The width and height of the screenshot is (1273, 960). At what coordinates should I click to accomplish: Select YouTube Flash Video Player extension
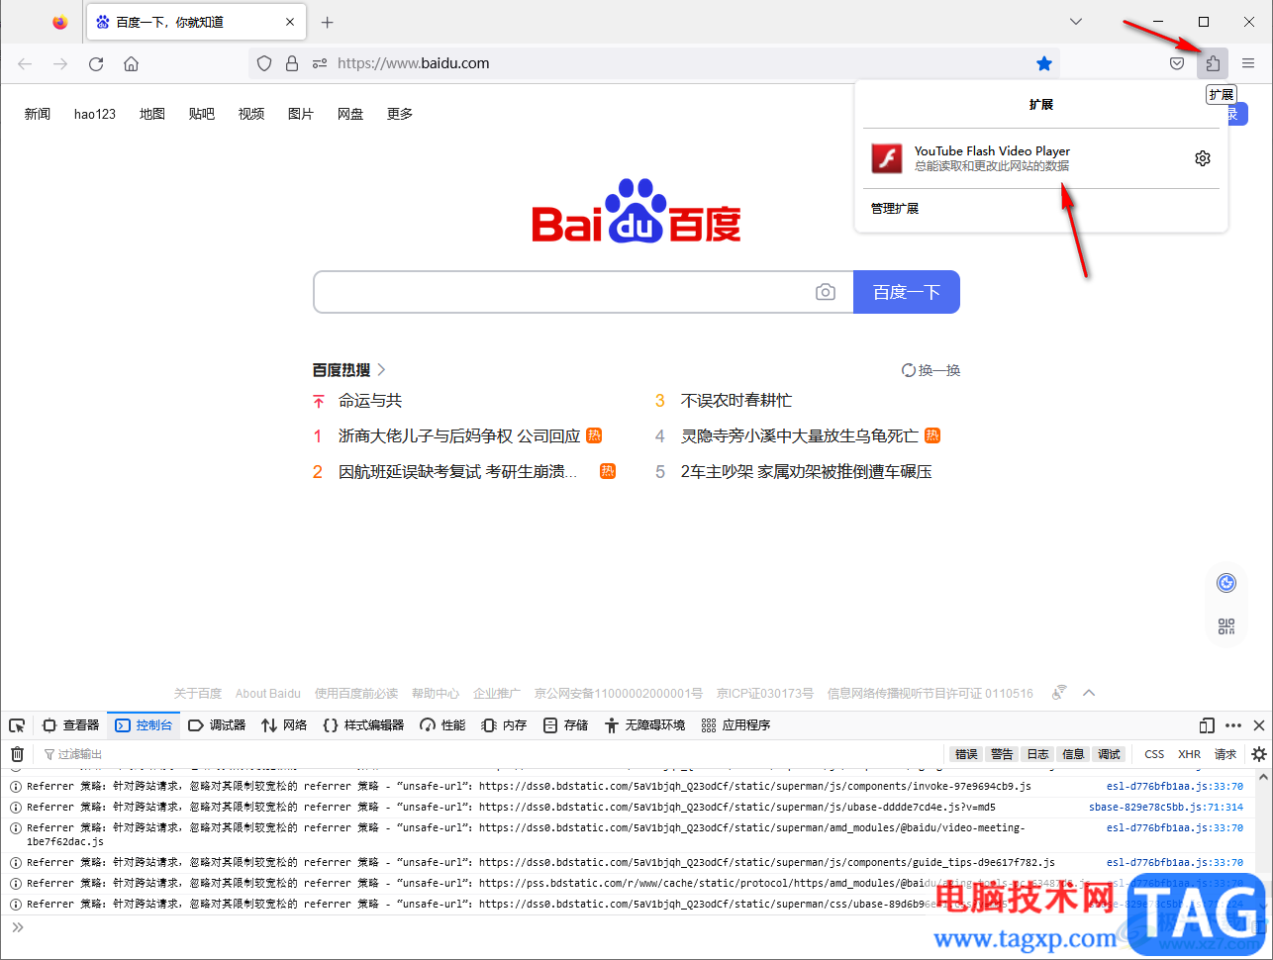pyautogui.click(x=1025, y=158)
